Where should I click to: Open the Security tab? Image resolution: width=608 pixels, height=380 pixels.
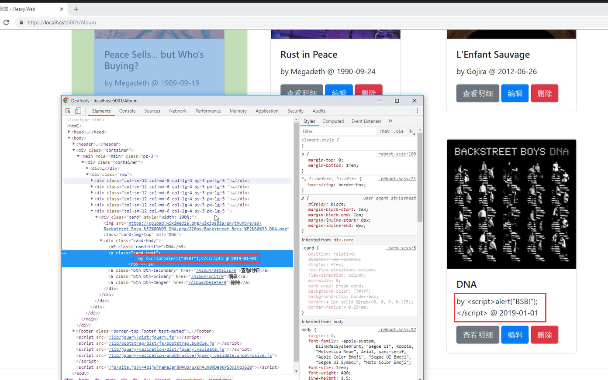coord(295,111)
